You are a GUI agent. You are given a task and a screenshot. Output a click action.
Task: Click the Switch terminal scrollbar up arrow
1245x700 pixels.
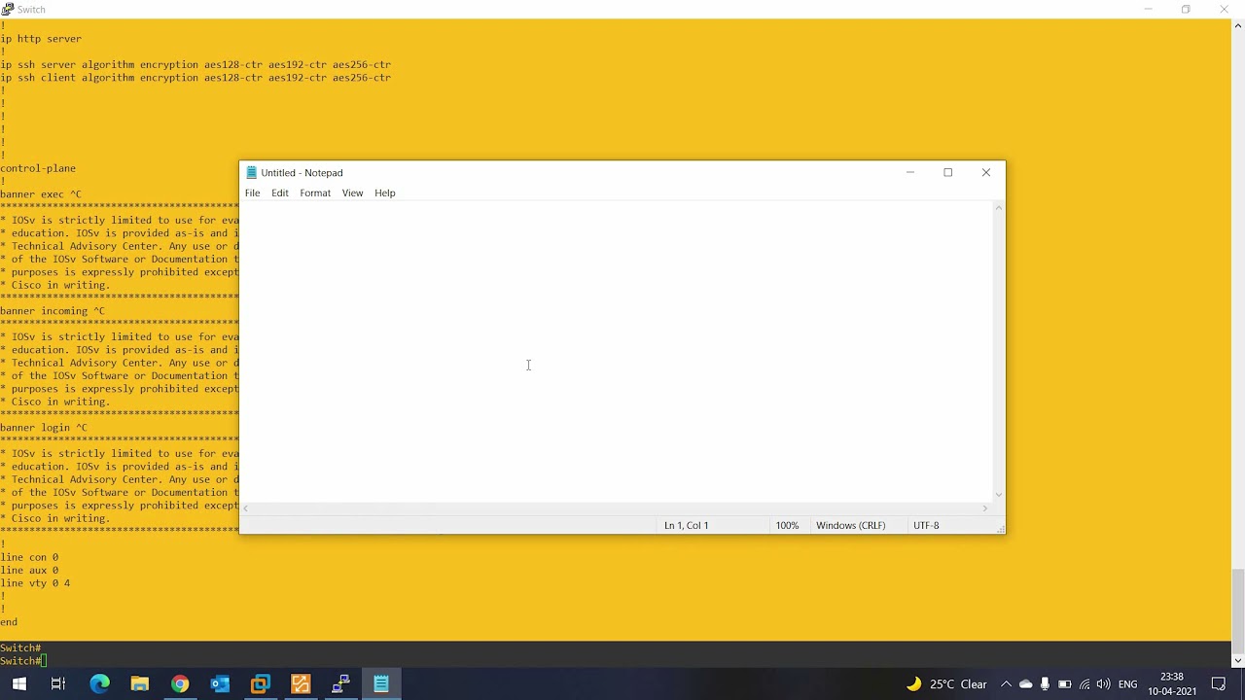pos(1238,26)
